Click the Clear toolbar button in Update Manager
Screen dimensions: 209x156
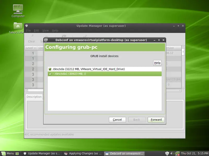(x=32, y=38)
